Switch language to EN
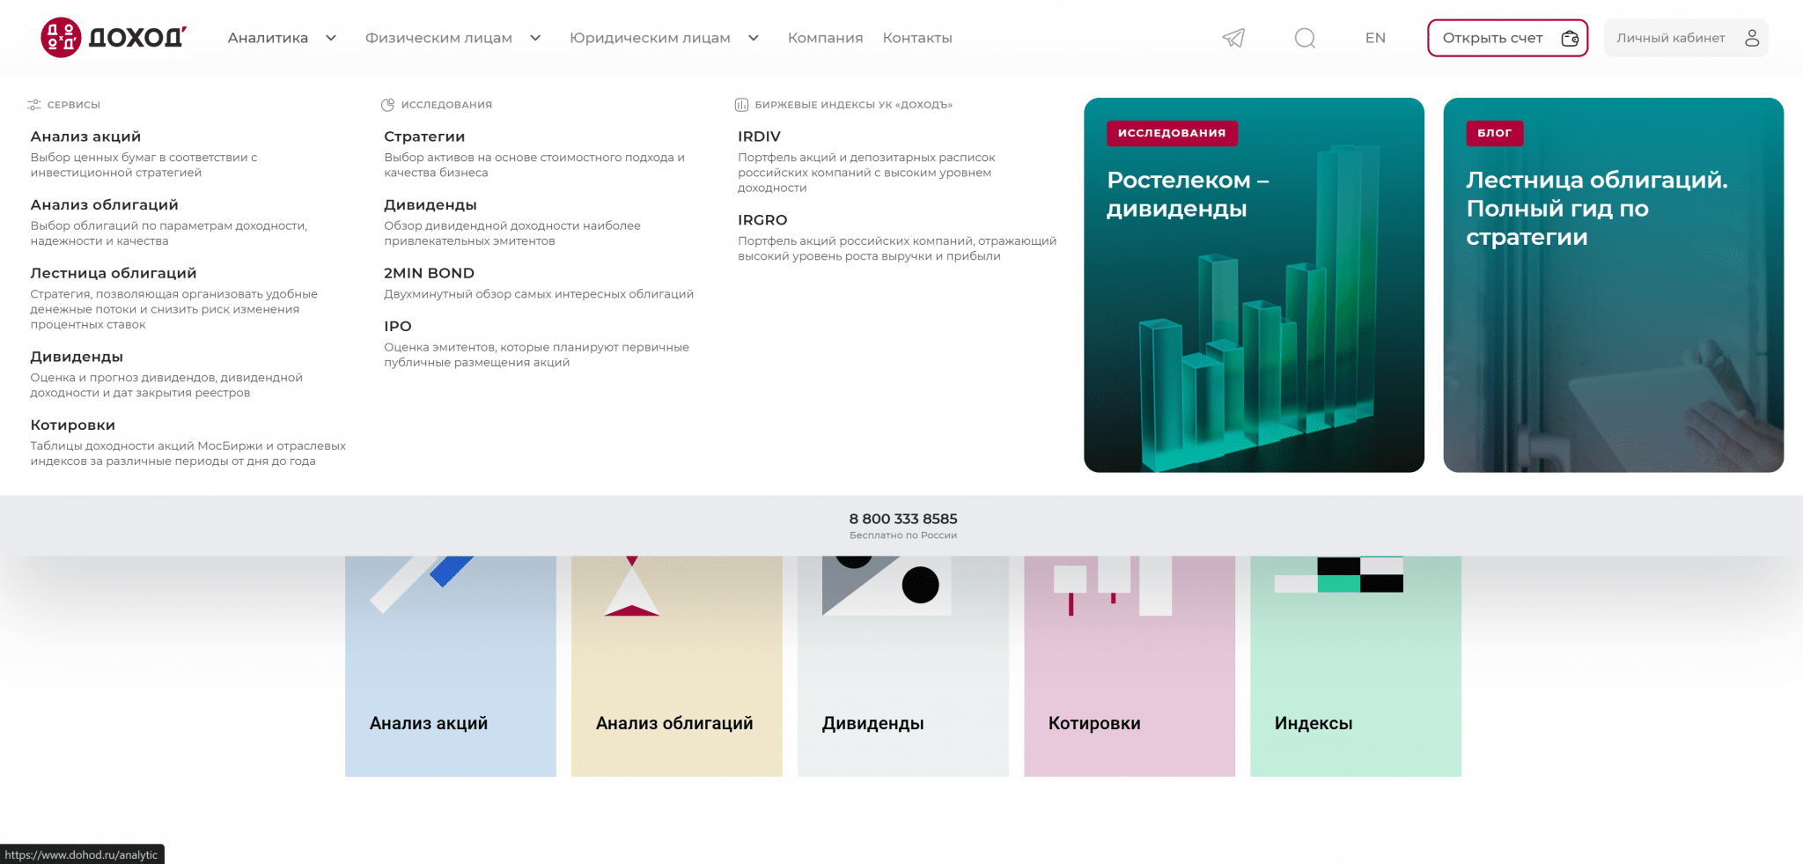 pyautogui.click(x=1375, y=38)
